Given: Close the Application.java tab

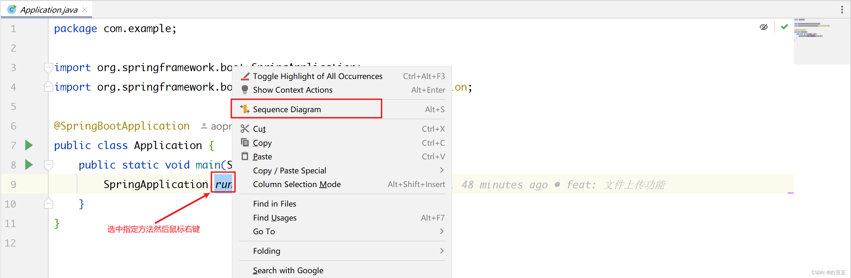Looking at the screenshot, I should point(85,10).
